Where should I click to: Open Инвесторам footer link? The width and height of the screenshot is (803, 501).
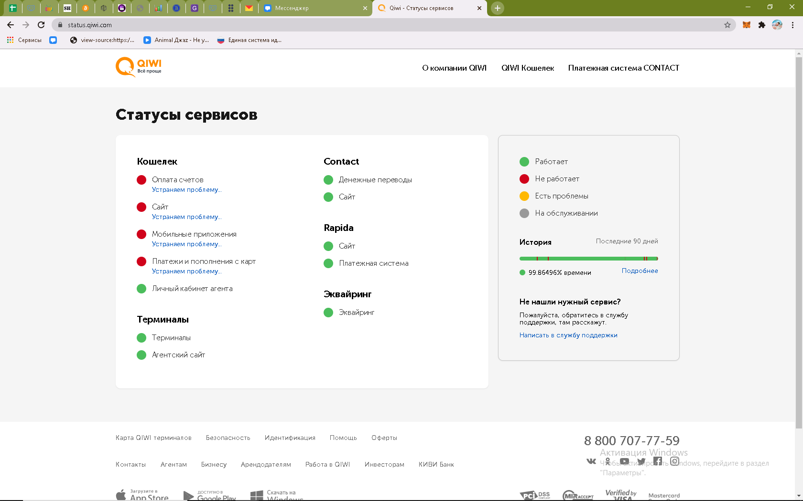384,464
